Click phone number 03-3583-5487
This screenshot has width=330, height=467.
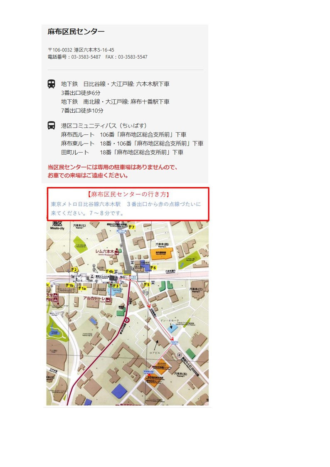pyautogui.click(x=86, y=57)
